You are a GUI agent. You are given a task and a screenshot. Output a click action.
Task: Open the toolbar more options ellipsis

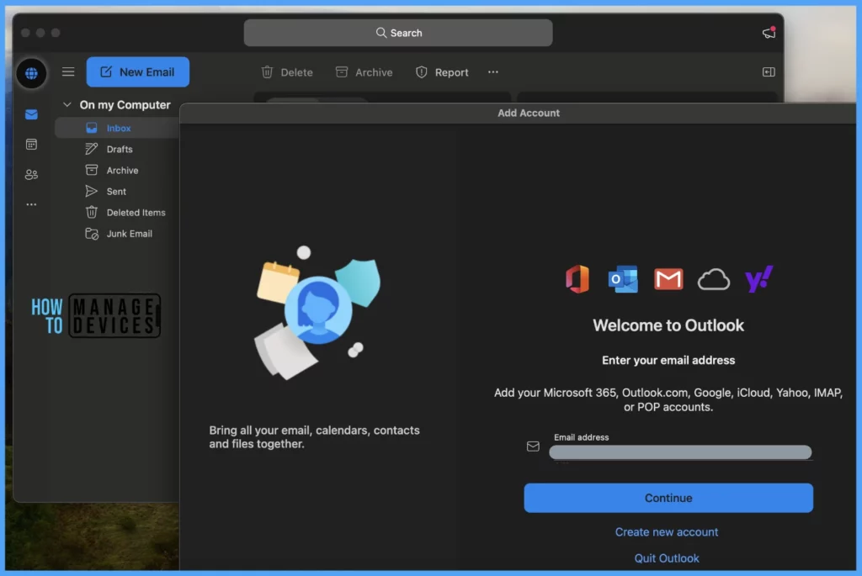493,72
